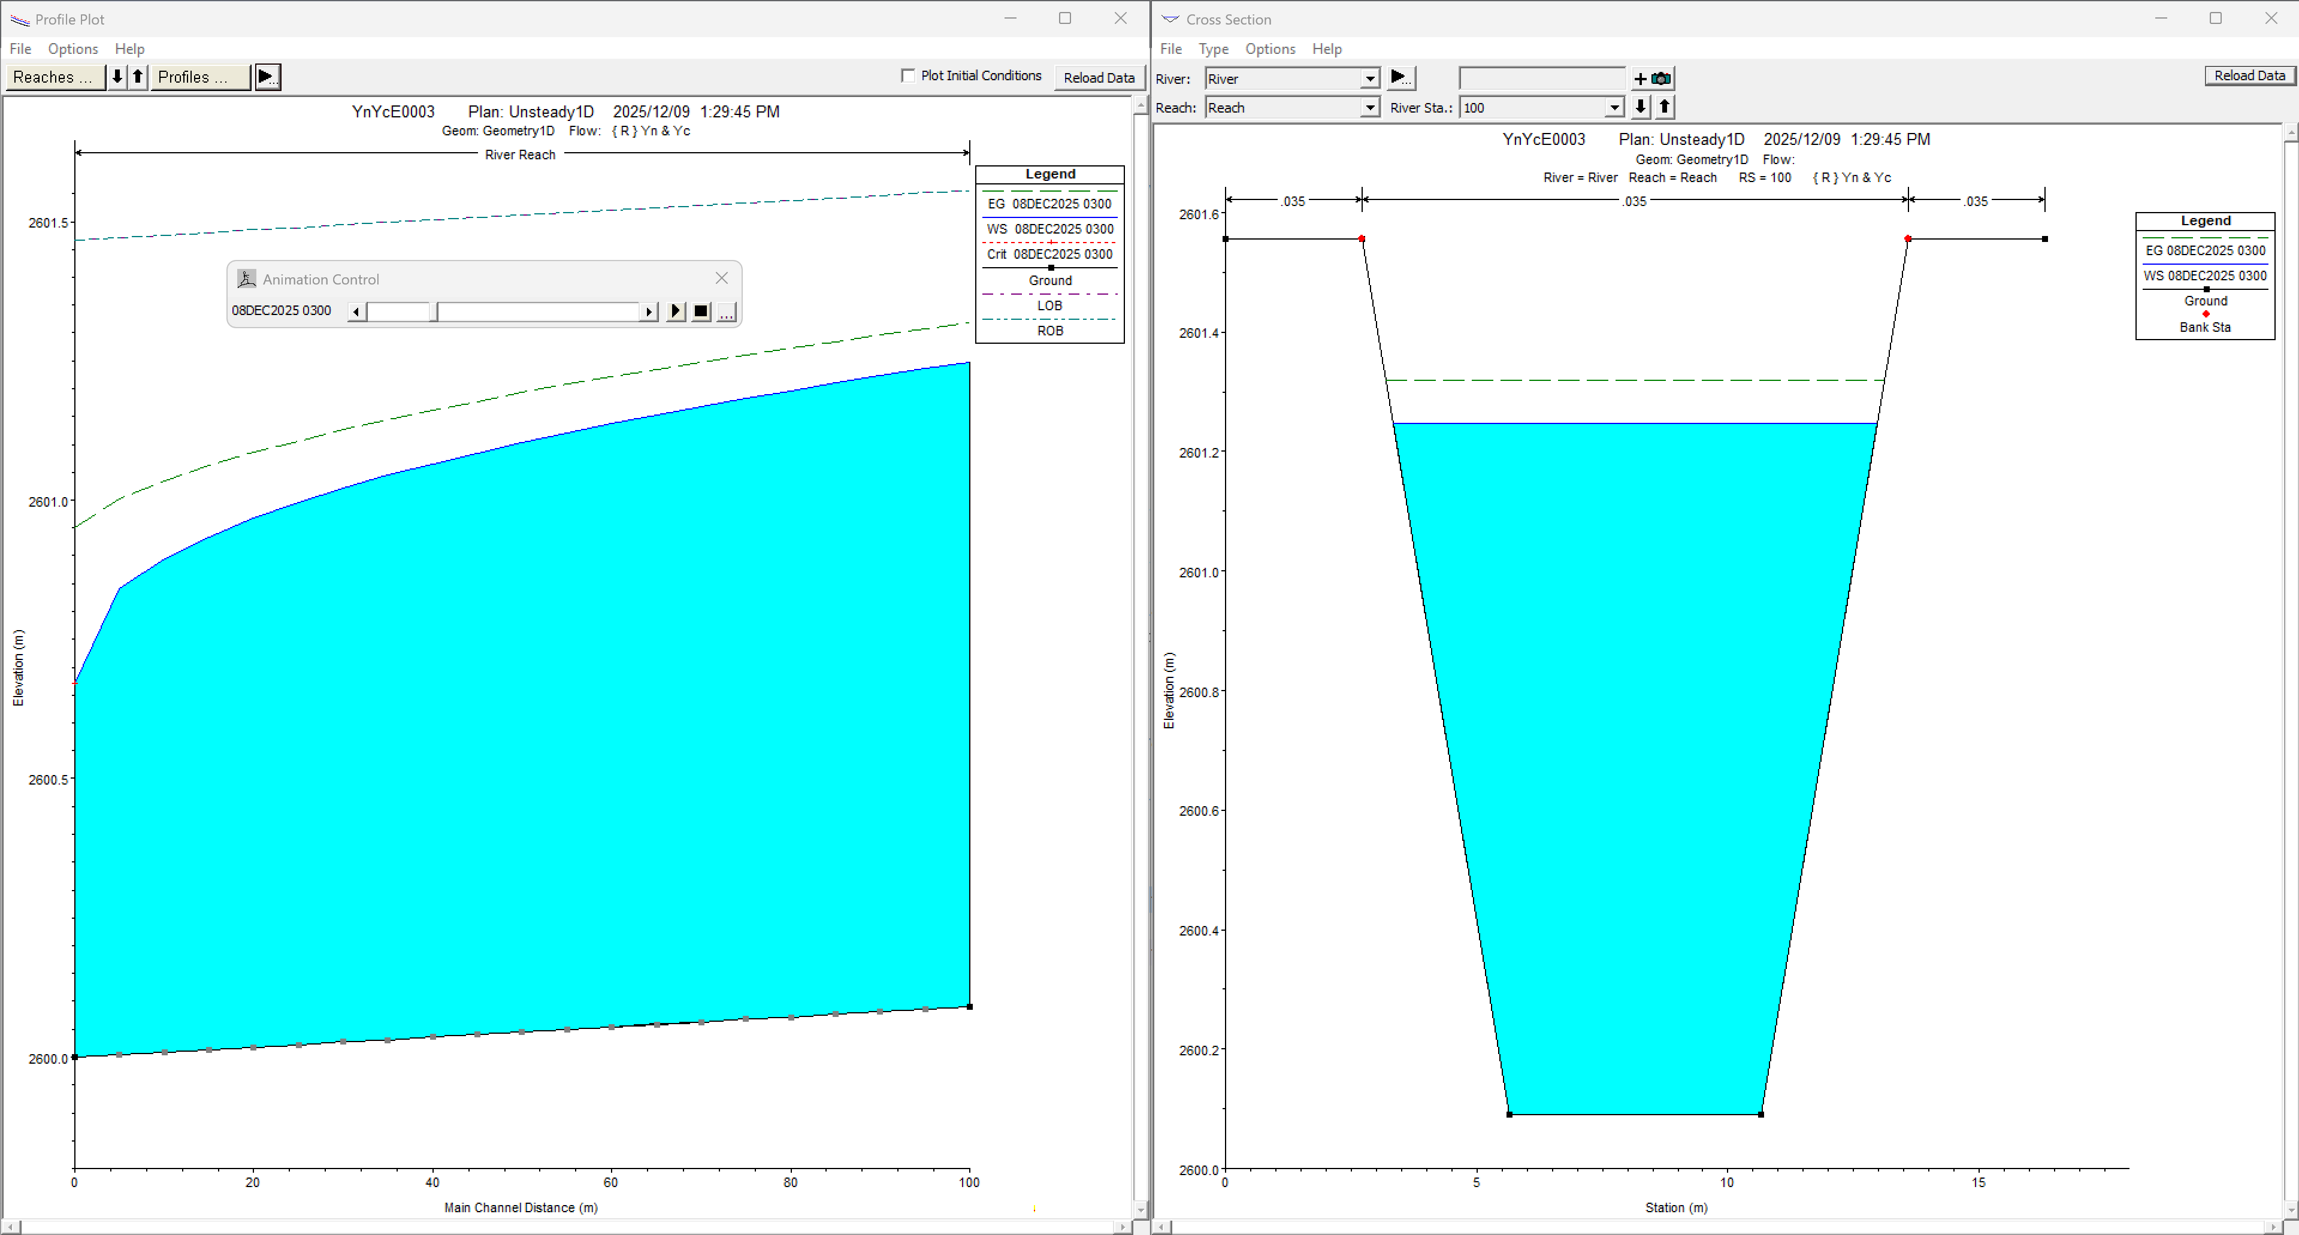2299x1235 pixels.
Task: Step animation forward with right arrow
Action: click(x=649, y=311)
